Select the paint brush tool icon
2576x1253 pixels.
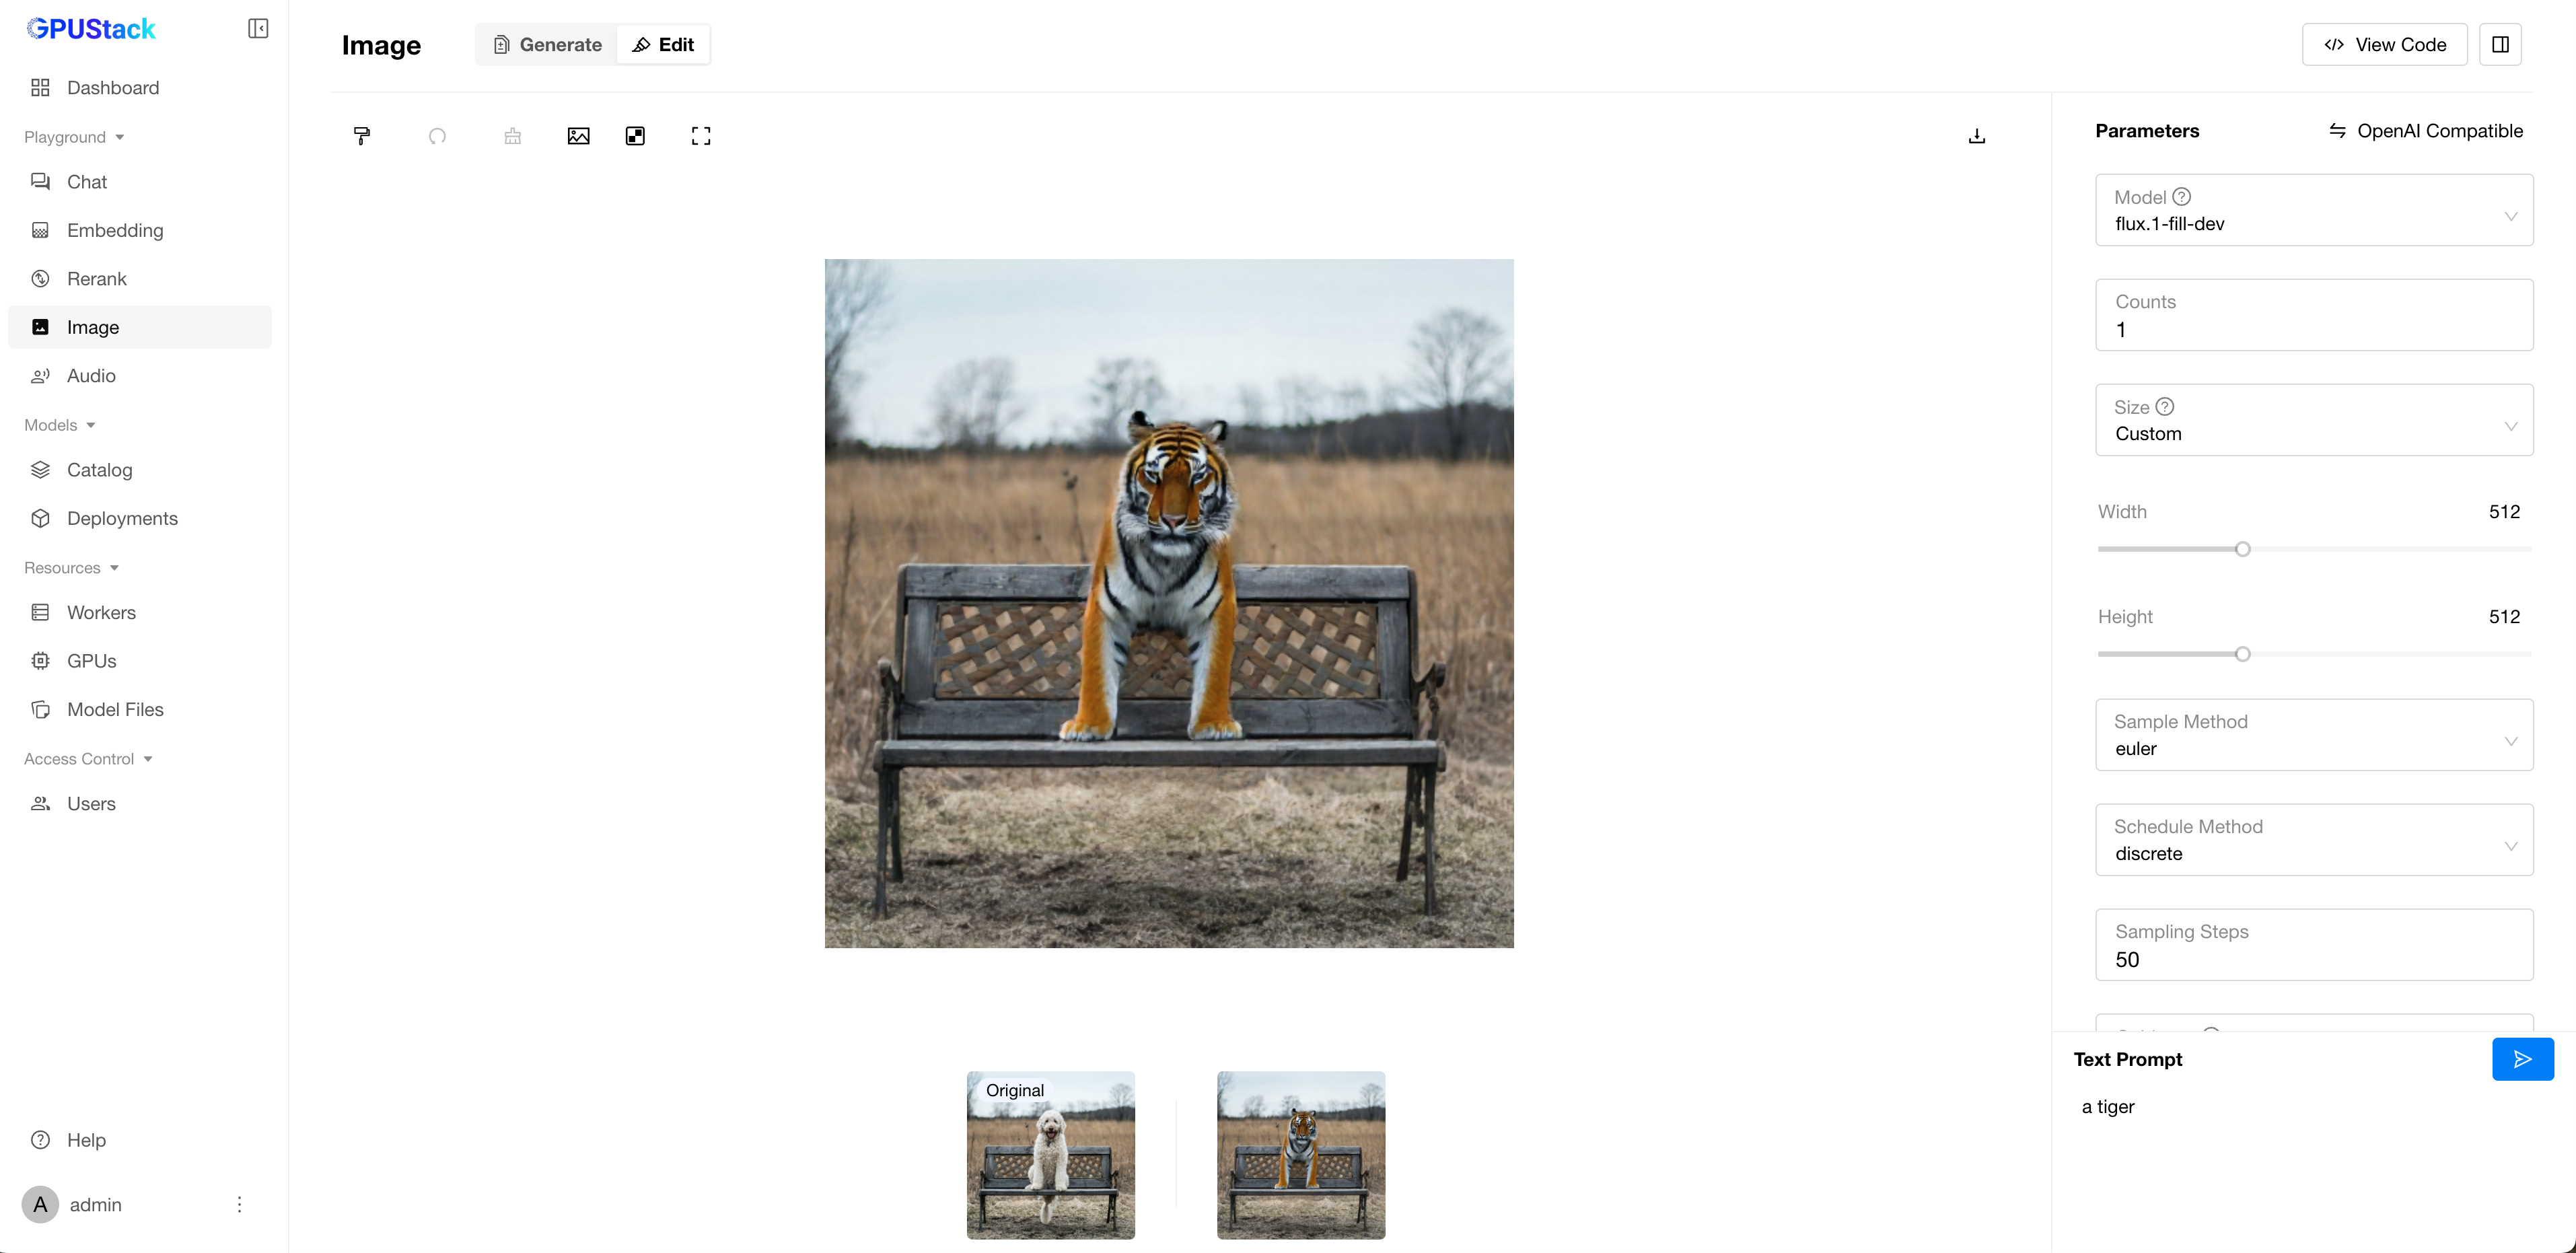click(x=362, y=136)
